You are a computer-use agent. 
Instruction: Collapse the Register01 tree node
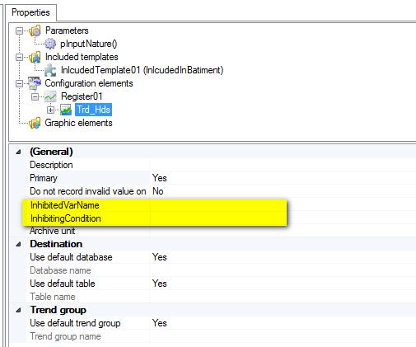[x=35, y=96]
